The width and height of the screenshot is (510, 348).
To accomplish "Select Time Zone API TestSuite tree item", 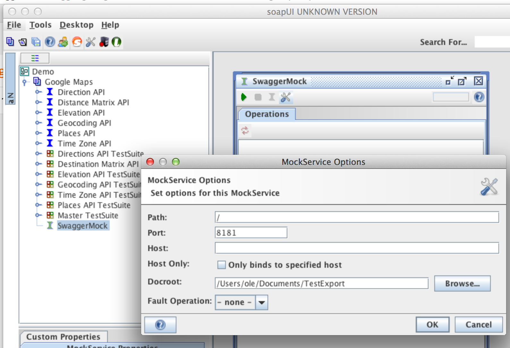I will click(99, 195).
